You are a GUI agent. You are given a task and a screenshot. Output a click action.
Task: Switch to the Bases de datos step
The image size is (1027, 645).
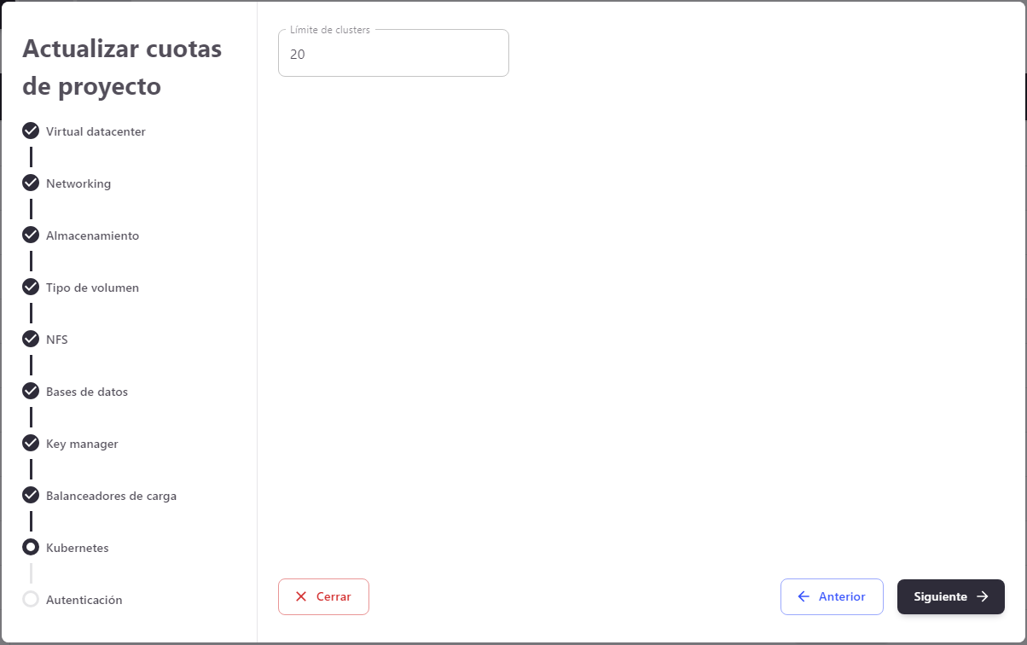pos(87,392)
